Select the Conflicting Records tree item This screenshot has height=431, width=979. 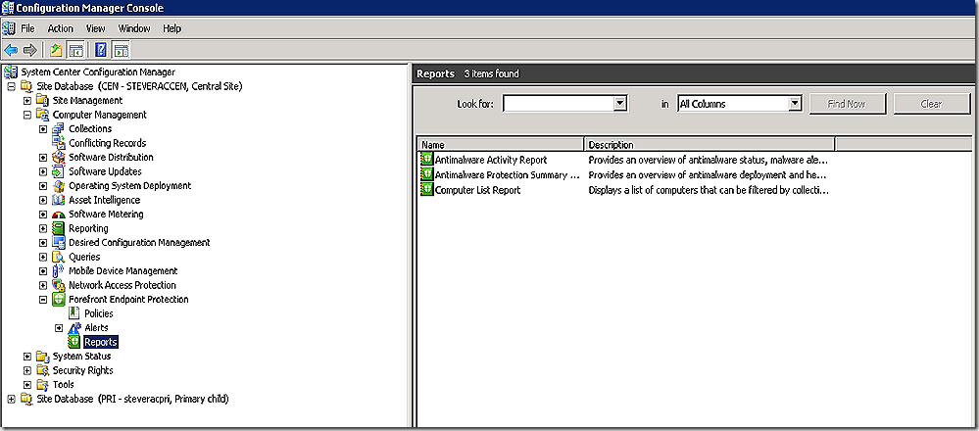[108, 143]
